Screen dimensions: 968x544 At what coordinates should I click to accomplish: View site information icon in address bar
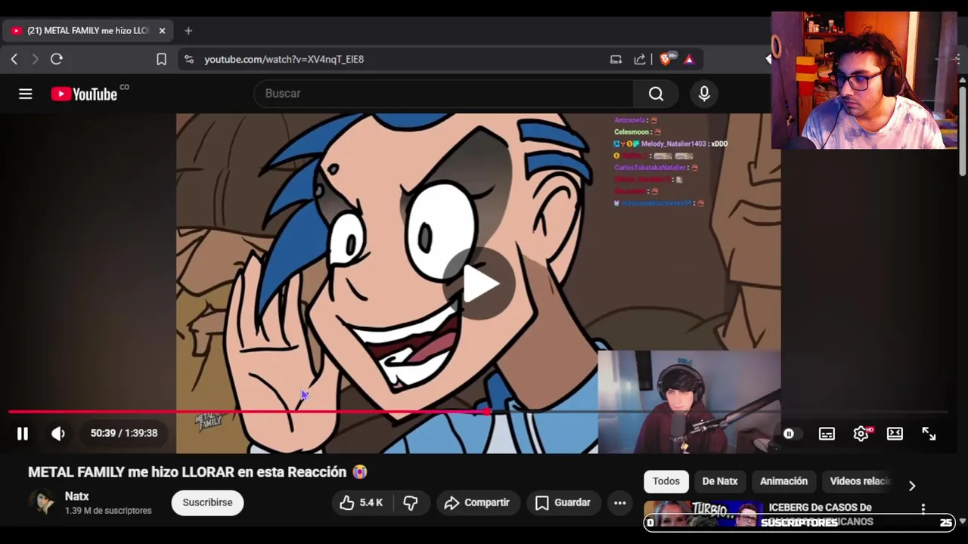point(189,59)
